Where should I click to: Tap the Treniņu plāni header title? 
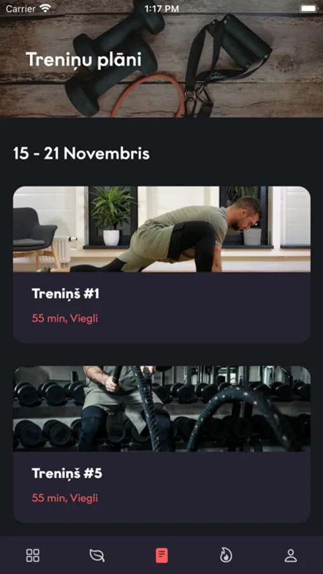pyautogui.click(x=83, y=60)
